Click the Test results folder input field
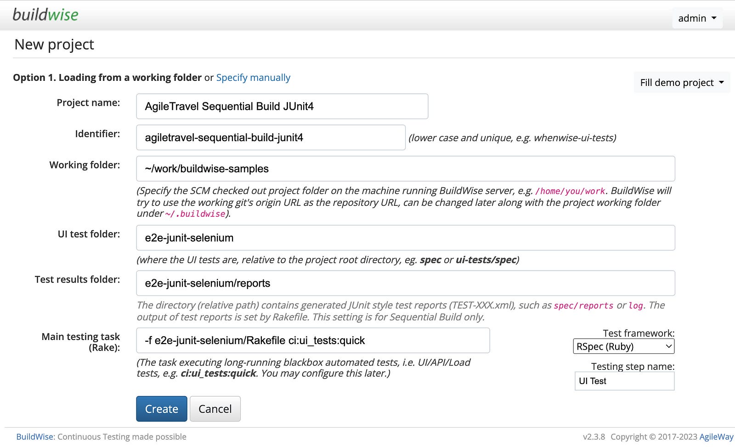The image size is (735, 447). tap(405, 283)
